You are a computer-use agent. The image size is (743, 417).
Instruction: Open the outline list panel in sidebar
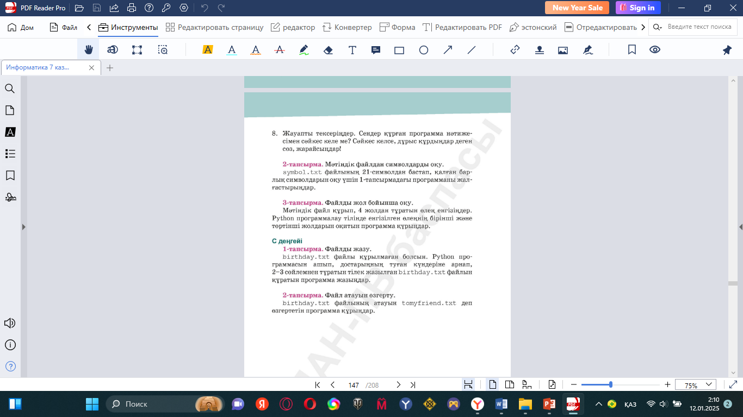(10, 154)
